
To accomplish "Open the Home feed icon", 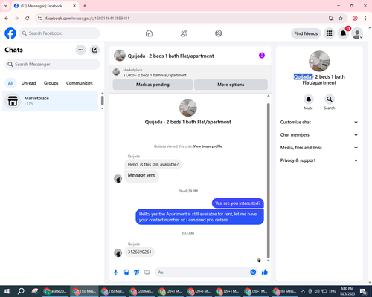I will 149,33.
